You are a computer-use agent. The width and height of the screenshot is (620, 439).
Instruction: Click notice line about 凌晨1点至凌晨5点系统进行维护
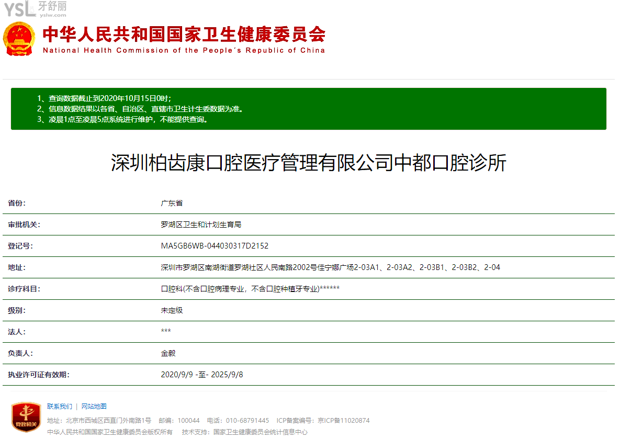pos(122,119)
